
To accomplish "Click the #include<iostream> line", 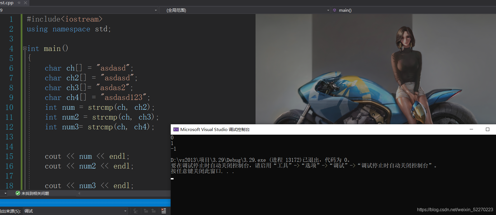I will (x=65, y=19).
